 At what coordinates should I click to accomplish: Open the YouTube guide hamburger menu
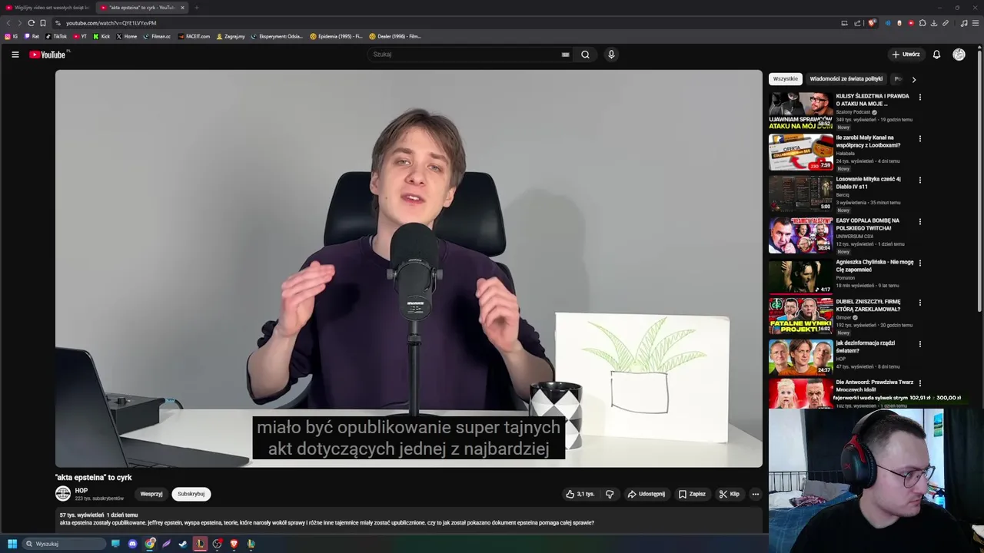tap(15, 55)
